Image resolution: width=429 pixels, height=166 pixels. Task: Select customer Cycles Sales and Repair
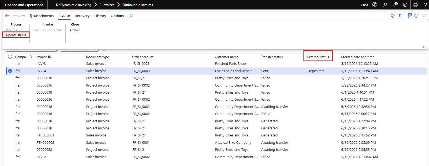tap(233, 71)
